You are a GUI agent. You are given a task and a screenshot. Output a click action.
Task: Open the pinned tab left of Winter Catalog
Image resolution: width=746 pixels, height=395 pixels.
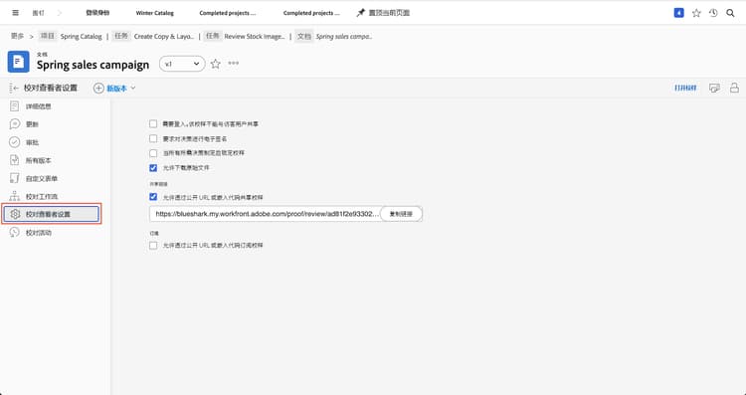click(x=97, y=13)
